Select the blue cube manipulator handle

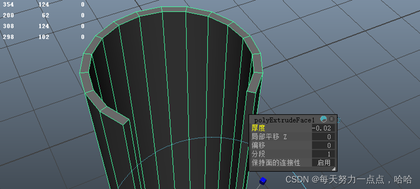pos(263,181)
